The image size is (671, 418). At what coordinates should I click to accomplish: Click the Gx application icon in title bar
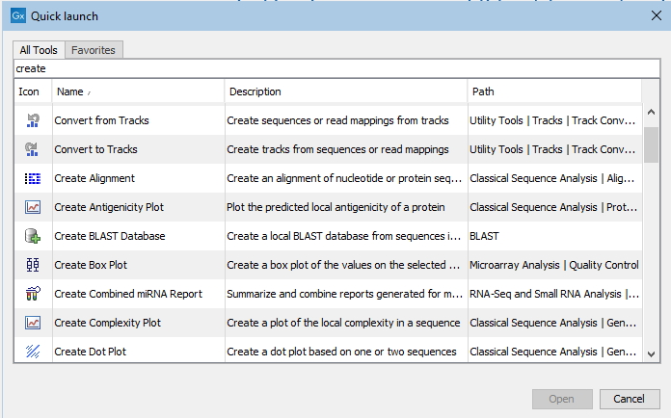[x=18, y=16]
